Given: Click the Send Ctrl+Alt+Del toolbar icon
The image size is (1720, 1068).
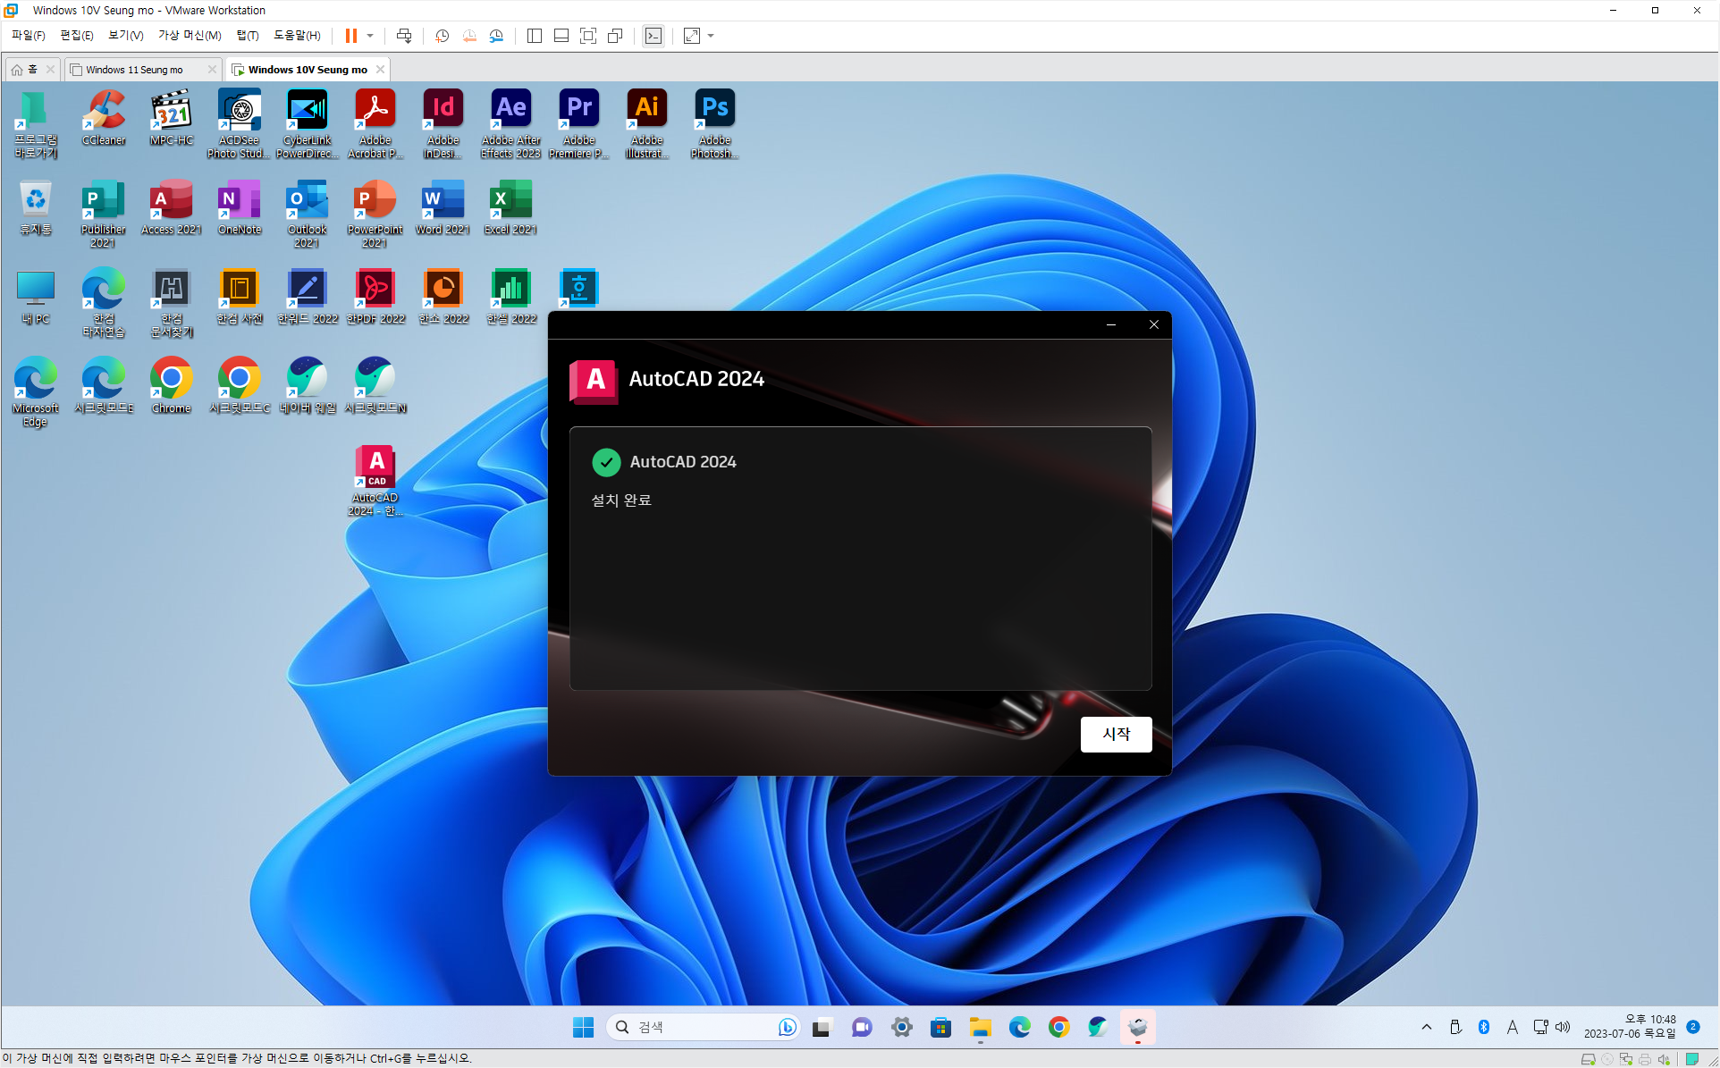Looking at the screenshot, I should 404,36.
